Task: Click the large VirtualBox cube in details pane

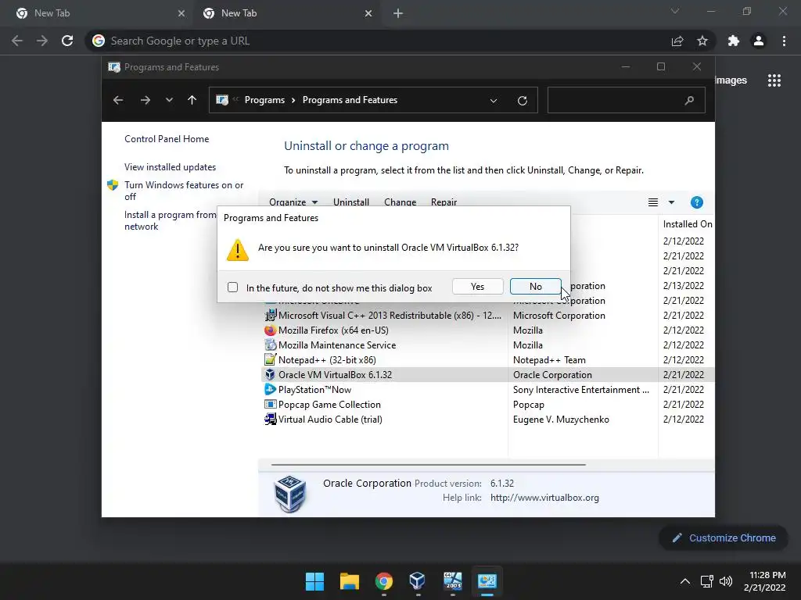Action: (289, 494)
